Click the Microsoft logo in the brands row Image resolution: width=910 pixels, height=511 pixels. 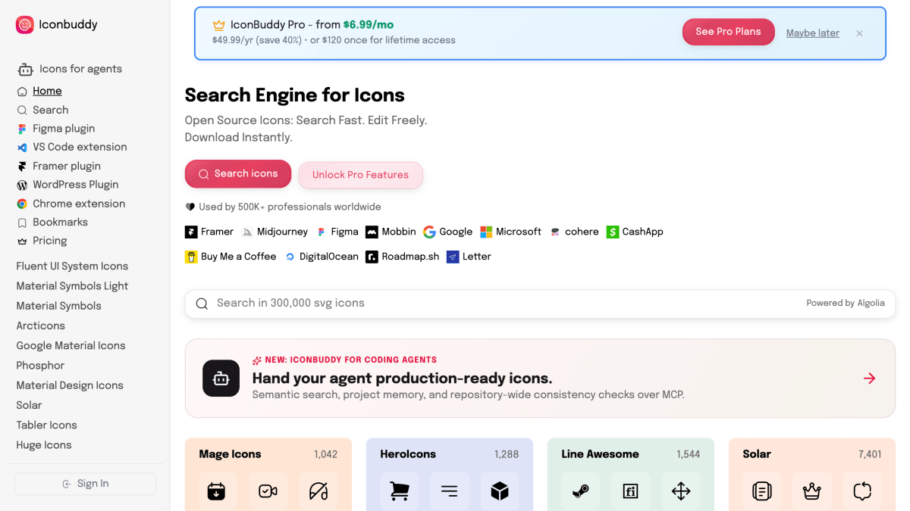pyautogui.click(x=486, y=232)
